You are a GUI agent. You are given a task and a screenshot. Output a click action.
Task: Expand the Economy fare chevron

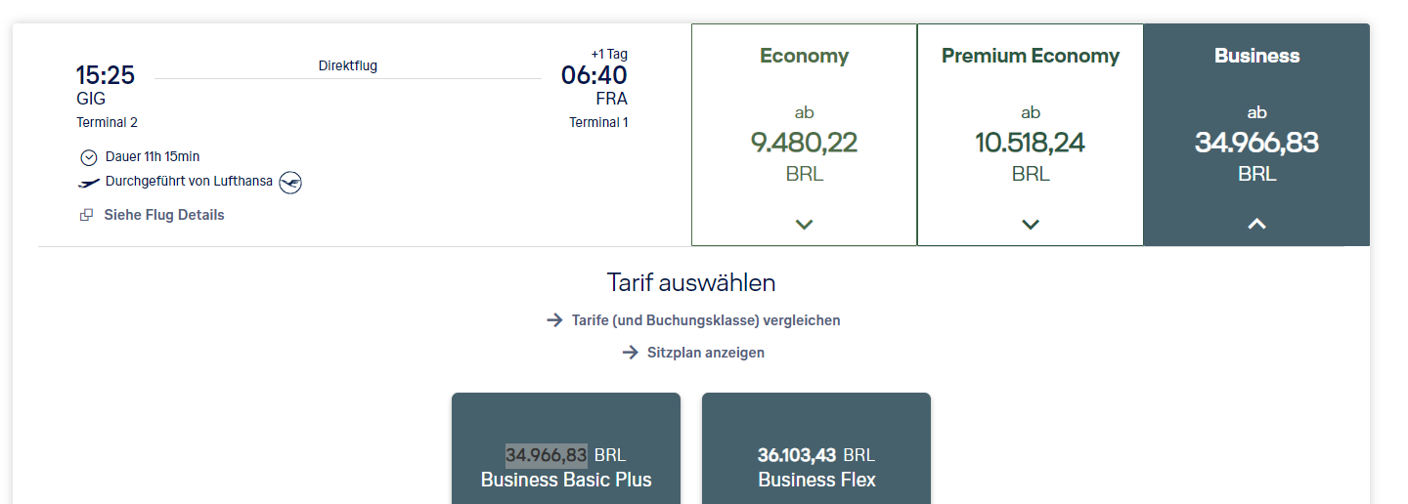pos(804,225)
